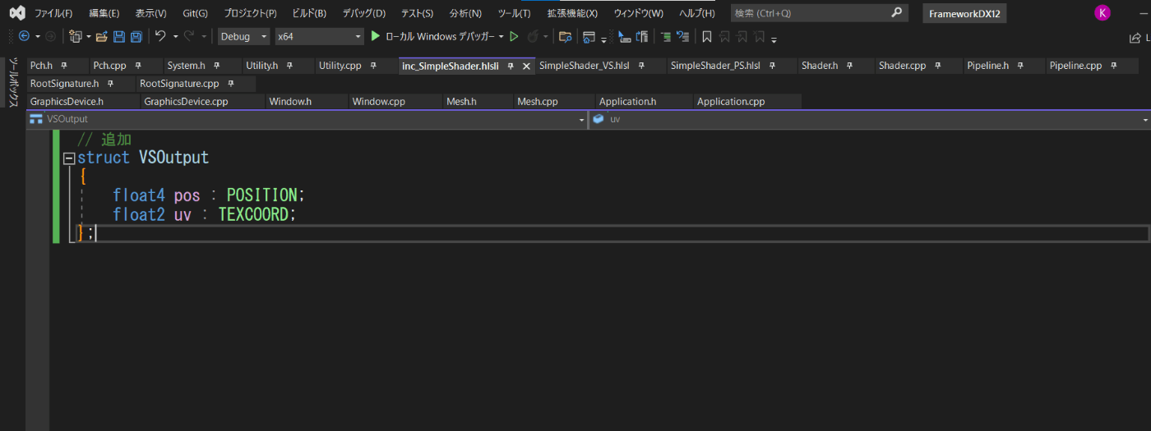This screenshot has height=431, width=1151.
Task: Open the Toolbox side panel
Action: 12,82
